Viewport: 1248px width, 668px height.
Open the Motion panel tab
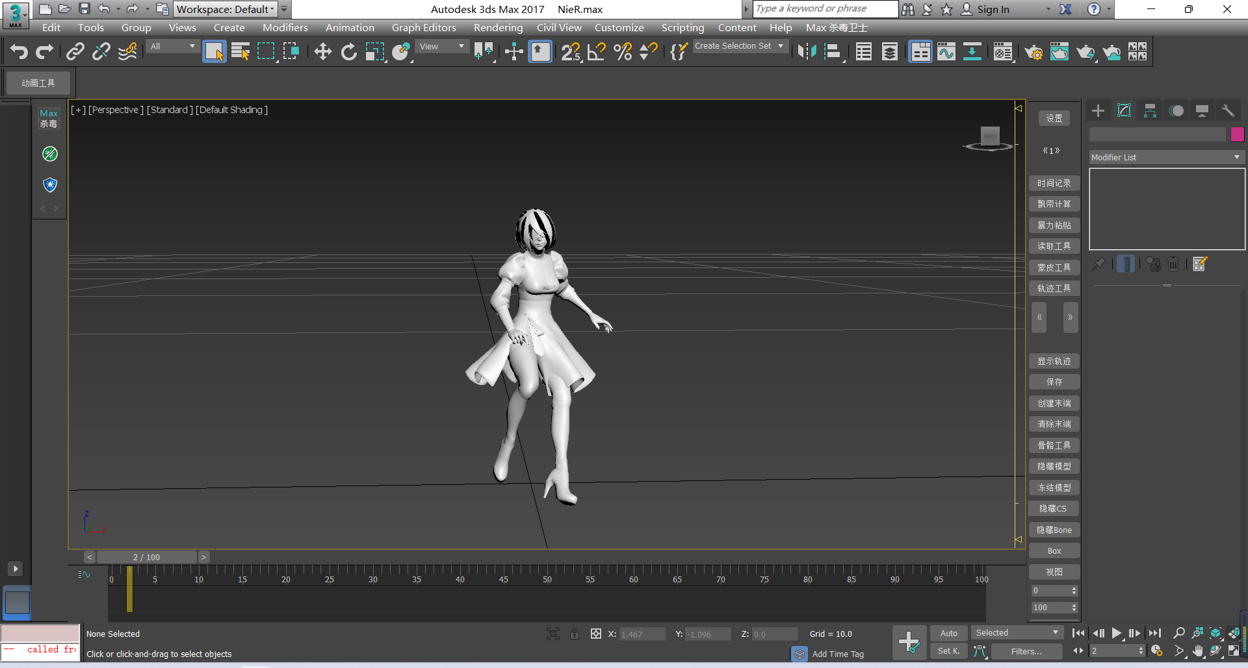click(1176, 110)
